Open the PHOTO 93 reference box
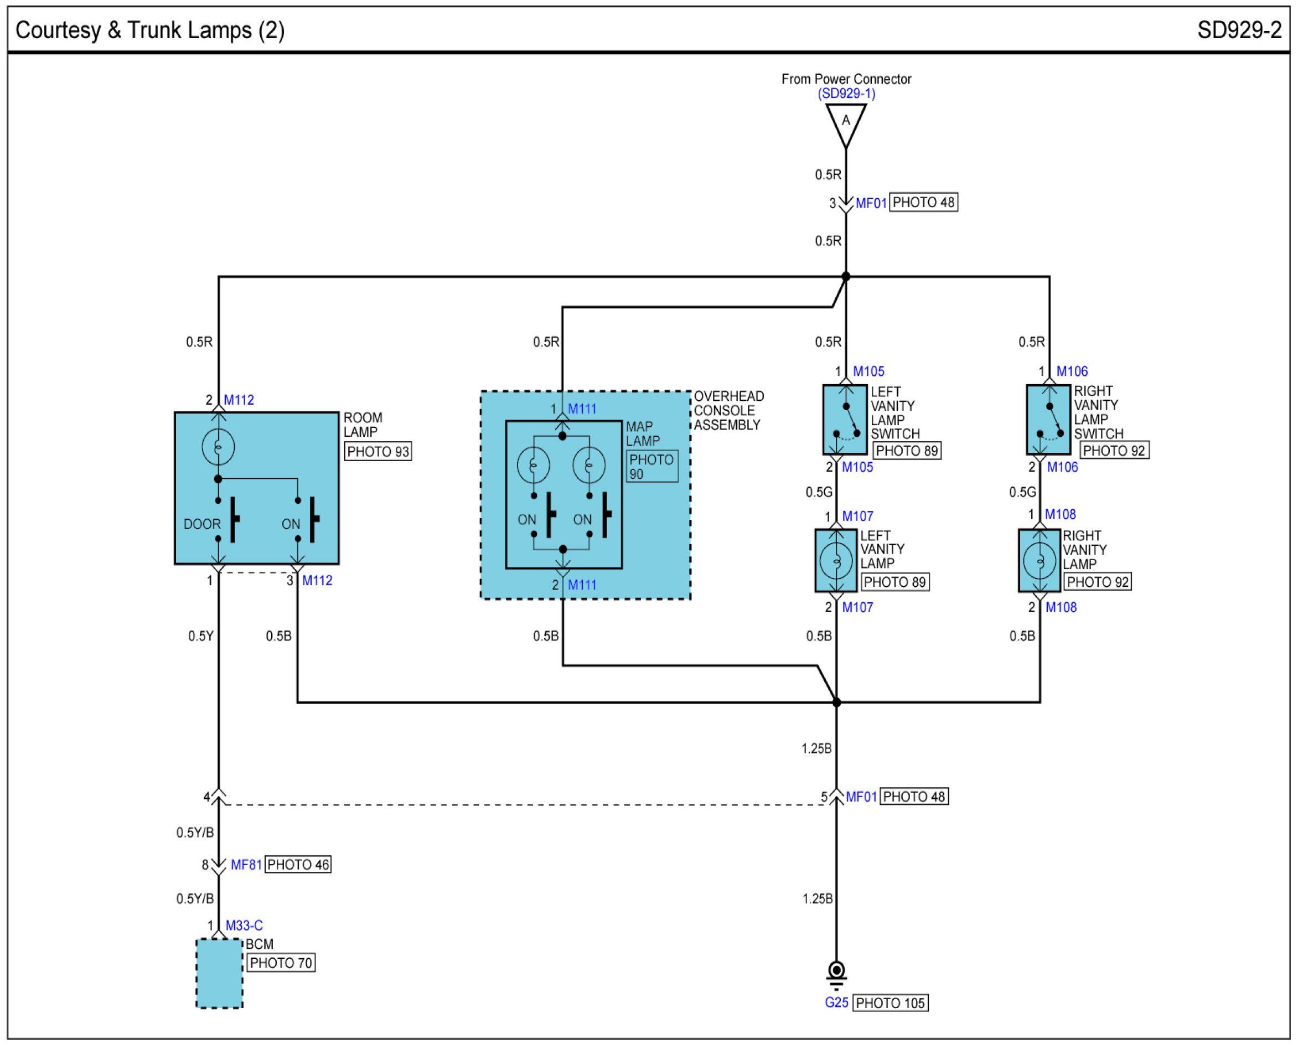1298x1049 pixels. pos(377,451)
